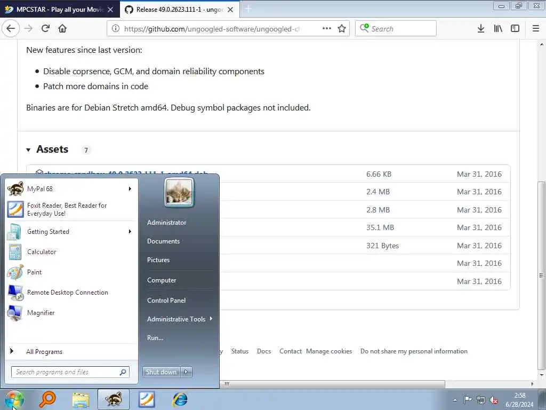Toggle the sidebar view icon
Screen dimensions: 546x410
click(x=515, y=29)
